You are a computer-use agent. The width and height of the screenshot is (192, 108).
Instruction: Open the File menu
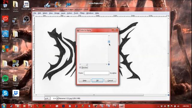tap(35, 13)
